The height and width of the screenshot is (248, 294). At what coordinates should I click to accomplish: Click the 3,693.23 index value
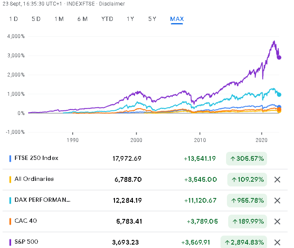click(x=125, y=242)
